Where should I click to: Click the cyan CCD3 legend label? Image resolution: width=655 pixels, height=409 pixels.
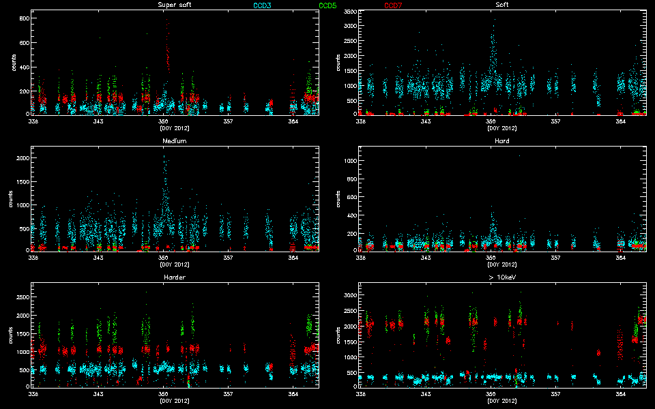pos(262,5)
